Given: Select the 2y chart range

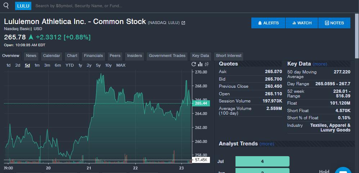Looking at the screenshot, I should click(89, 65).
